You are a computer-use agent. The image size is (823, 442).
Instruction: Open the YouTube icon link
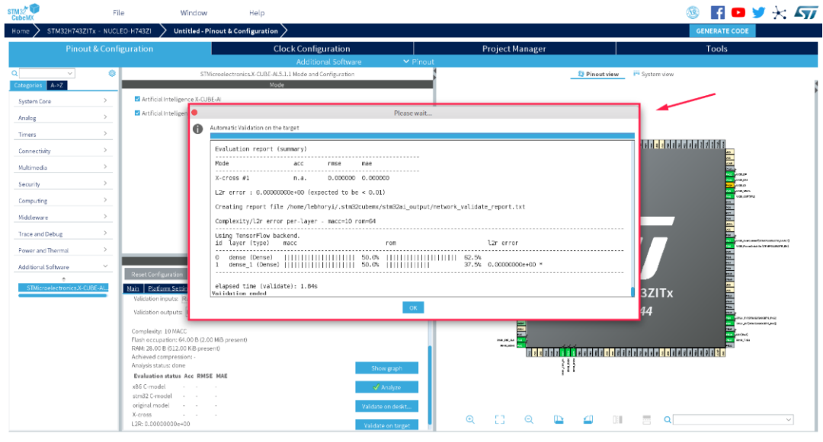tap(738, 13)
